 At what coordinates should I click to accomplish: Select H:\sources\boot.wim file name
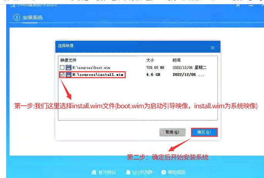point(91,68)
